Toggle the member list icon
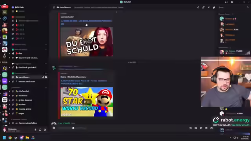The image size is (251, 141). tap(214, 7)
